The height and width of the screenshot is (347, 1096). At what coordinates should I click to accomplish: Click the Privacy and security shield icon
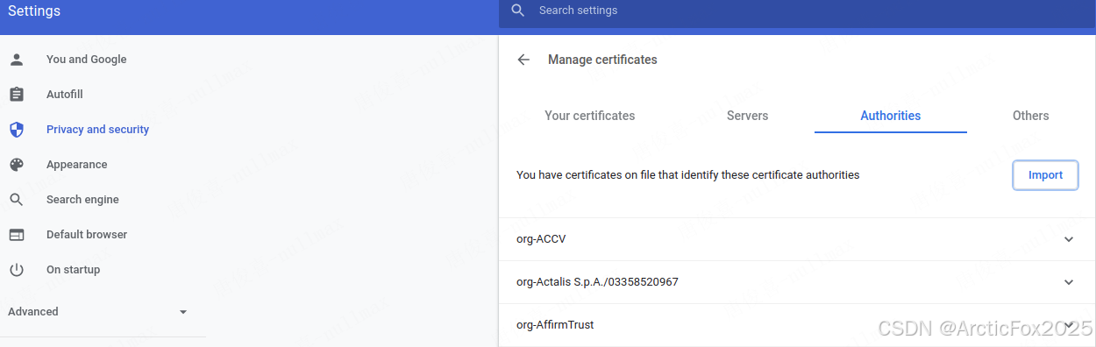pos(16,130)
